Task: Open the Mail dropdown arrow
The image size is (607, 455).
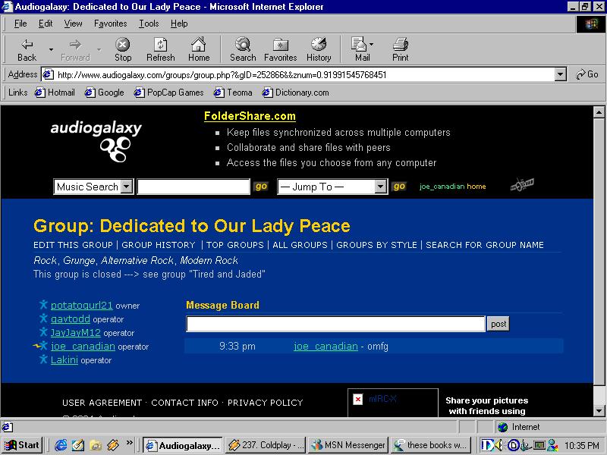Action: pos(372,44)
